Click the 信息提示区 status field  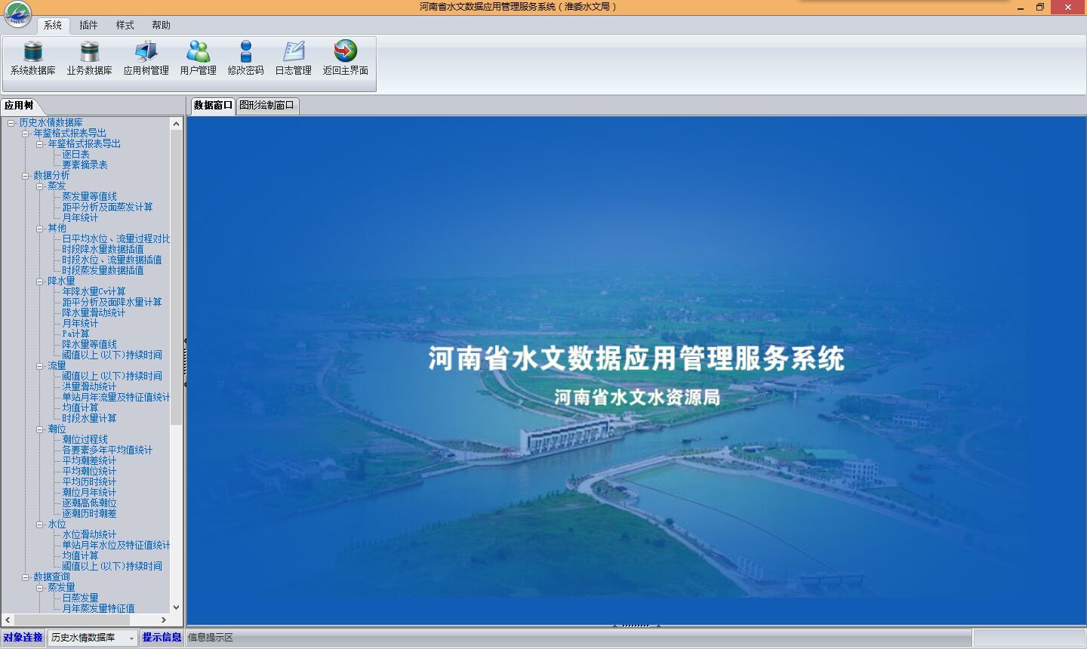(578, 638)
